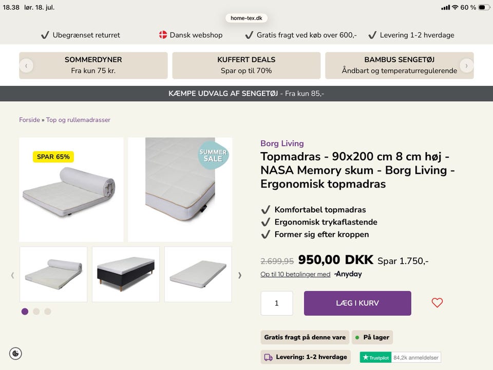The image size is (493, 370).
Task: Click the Trustpilot reviews badge
Action: pyautogui.click(x=400, y=358)
